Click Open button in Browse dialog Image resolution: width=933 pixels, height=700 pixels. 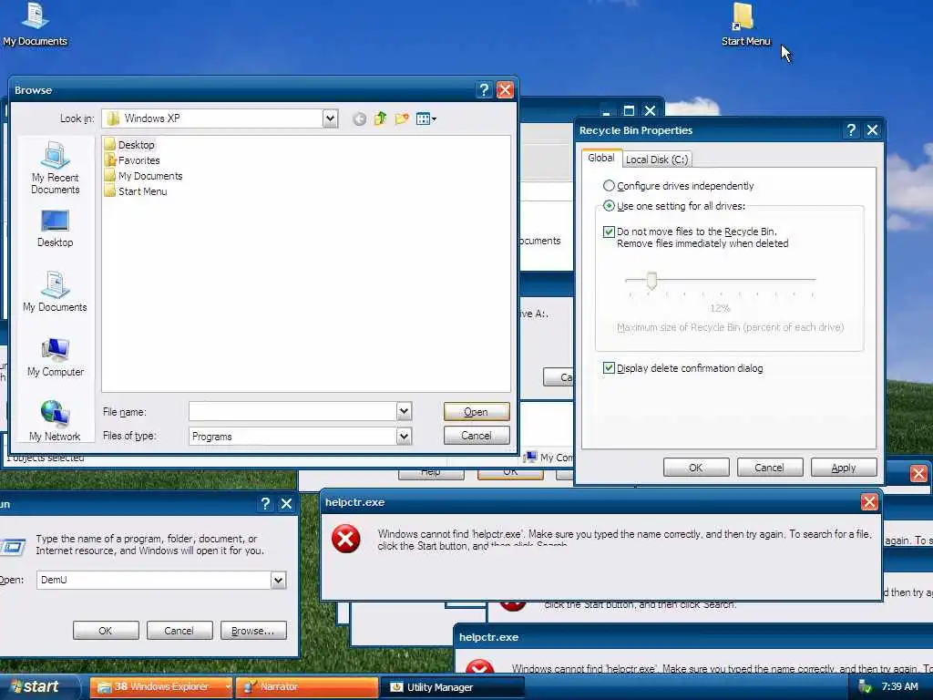click(x=476, y=412)
